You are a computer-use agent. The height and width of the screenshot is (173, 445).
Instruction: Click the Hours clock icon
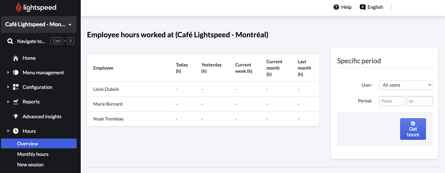(x=16, y=131)
